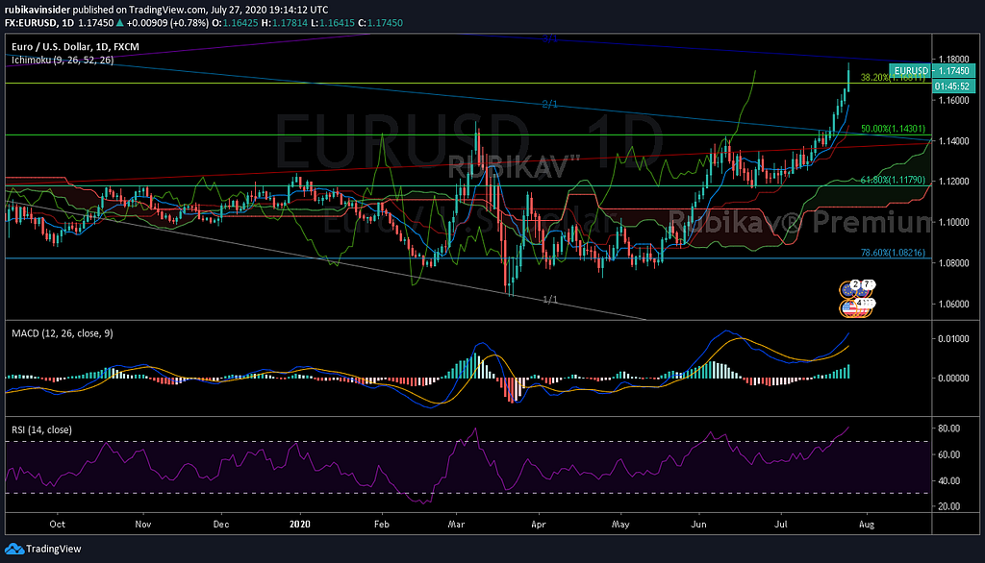Click the L:1.16415 low value in header

click(x=333, y=23)
